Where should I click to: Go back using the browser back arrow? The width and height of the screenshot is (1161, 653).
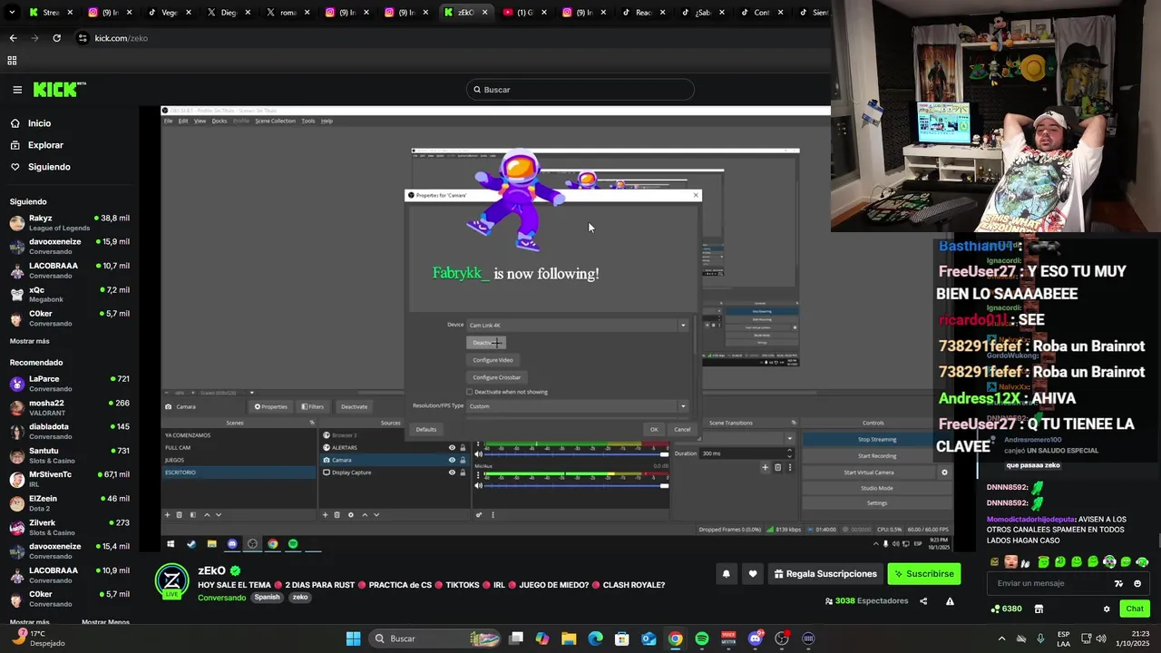coord(13,38)
